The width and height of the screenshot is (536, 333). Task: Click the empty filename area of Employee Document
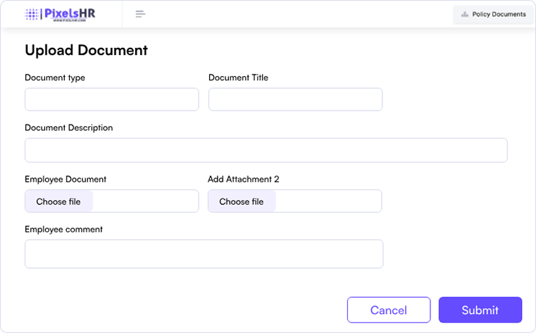145,201
